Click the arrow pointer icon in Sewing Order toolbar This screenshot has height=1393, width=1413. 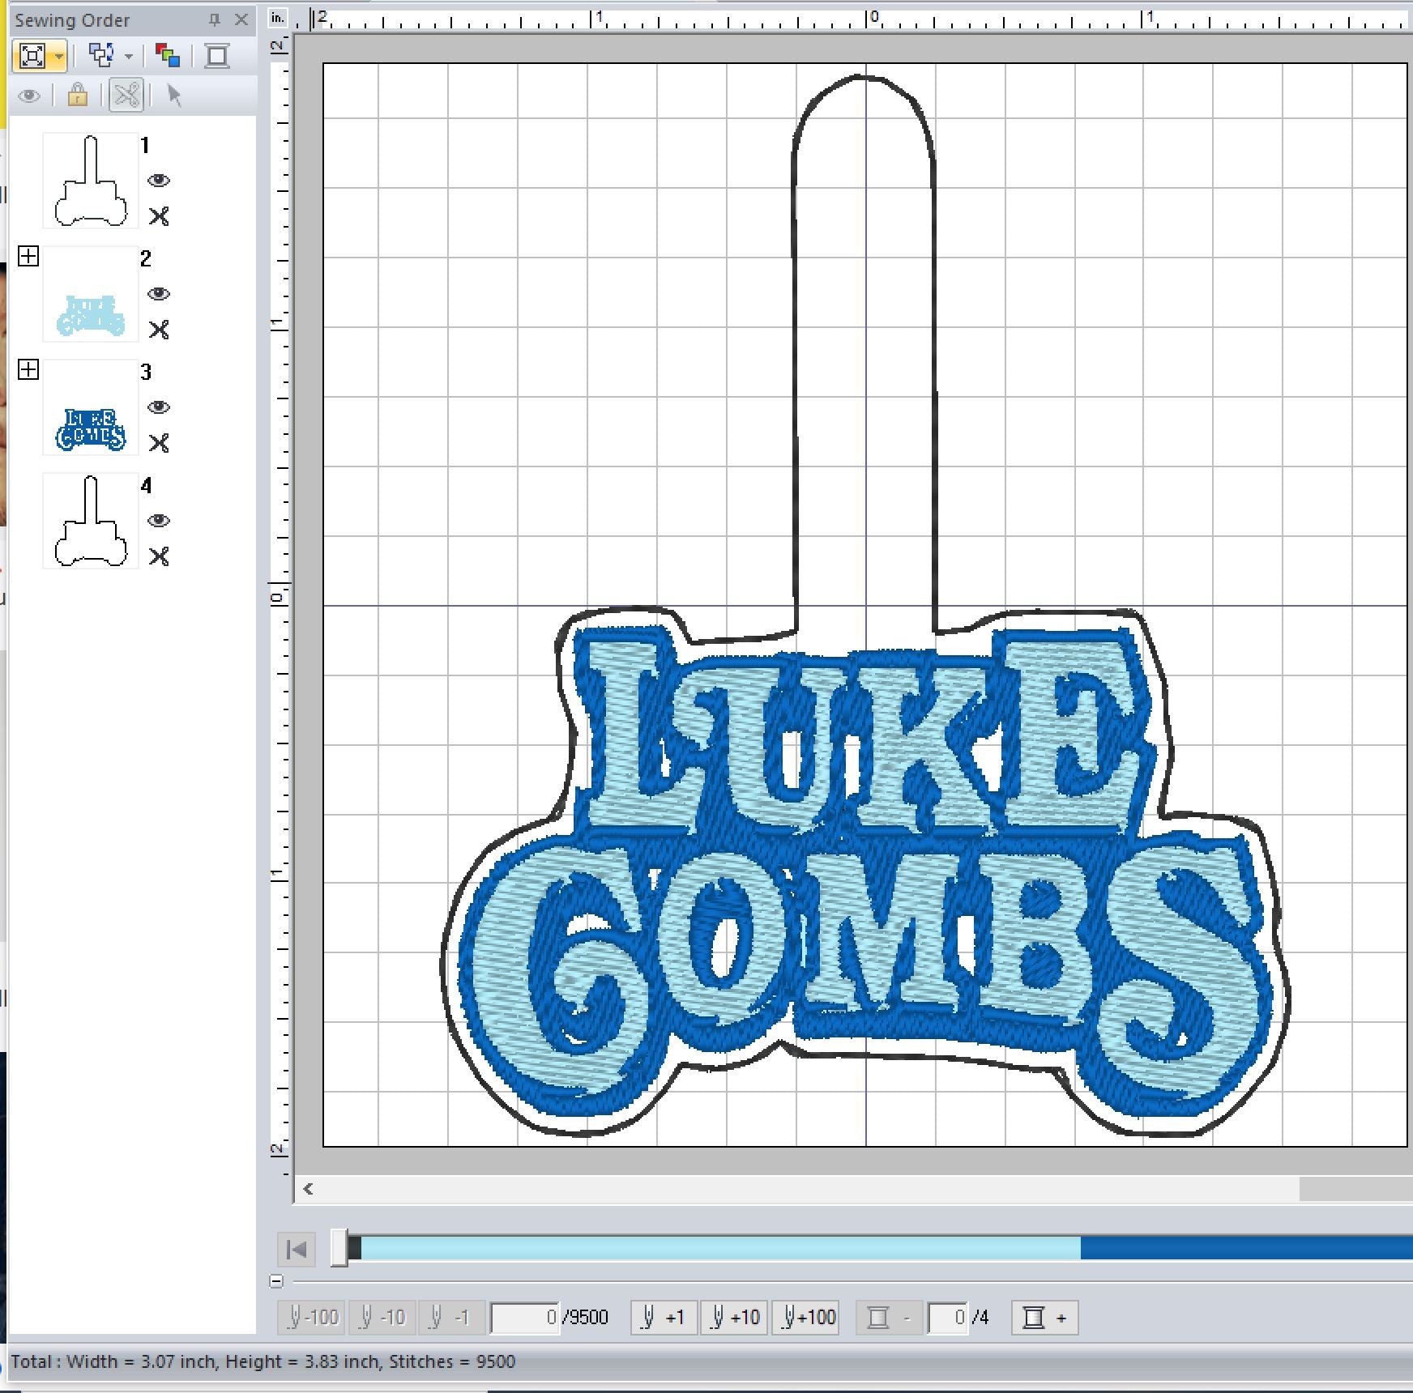pyautogui.click(x=173, y=96)
